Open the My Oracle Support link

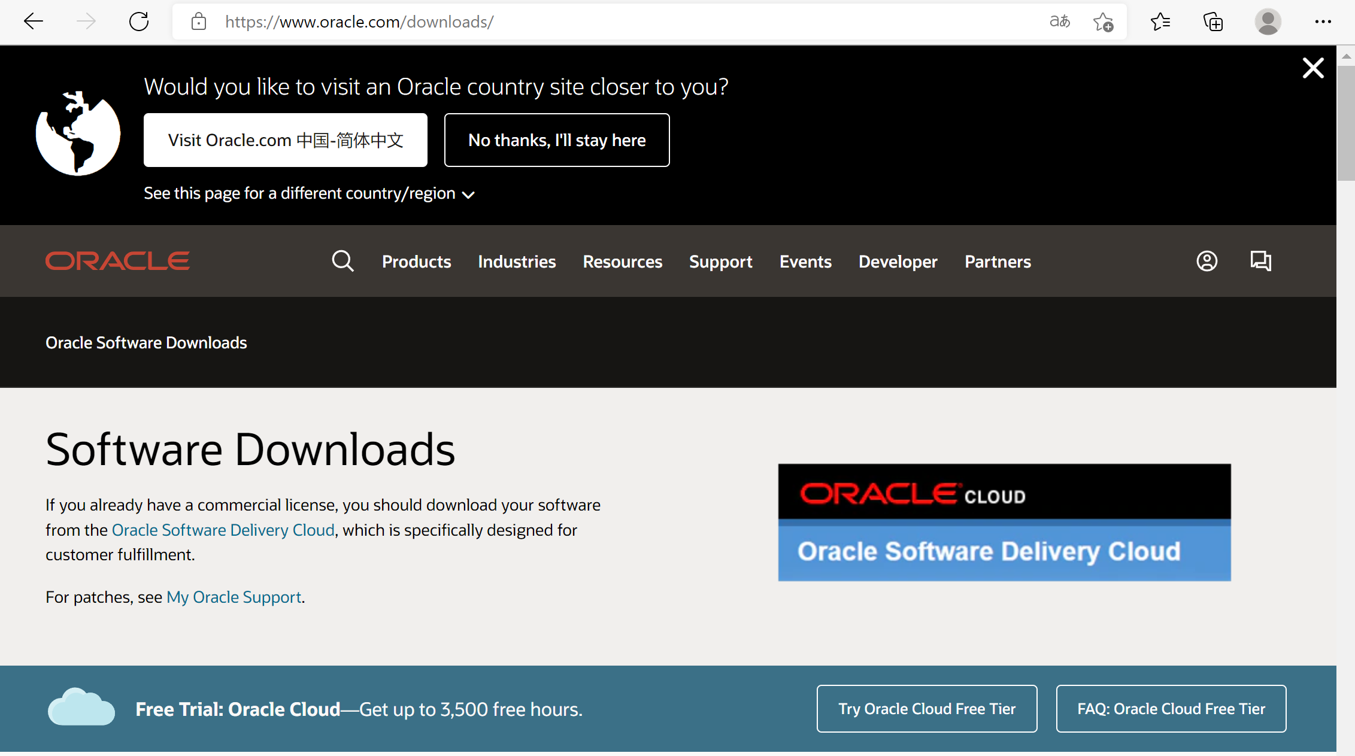point(234,597)
